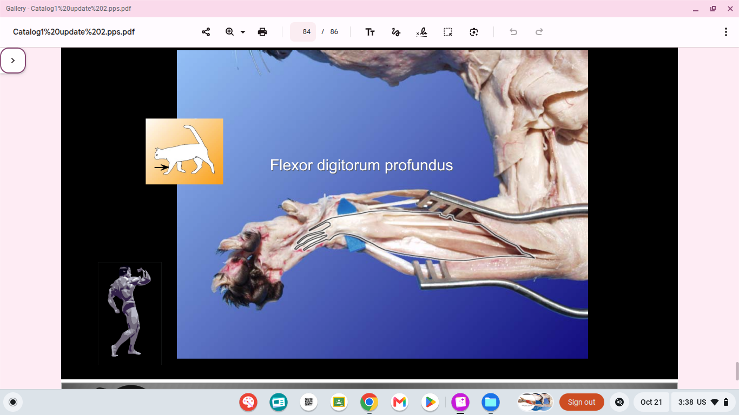Open quick settings via the 3:38 clock

point(703,402)
